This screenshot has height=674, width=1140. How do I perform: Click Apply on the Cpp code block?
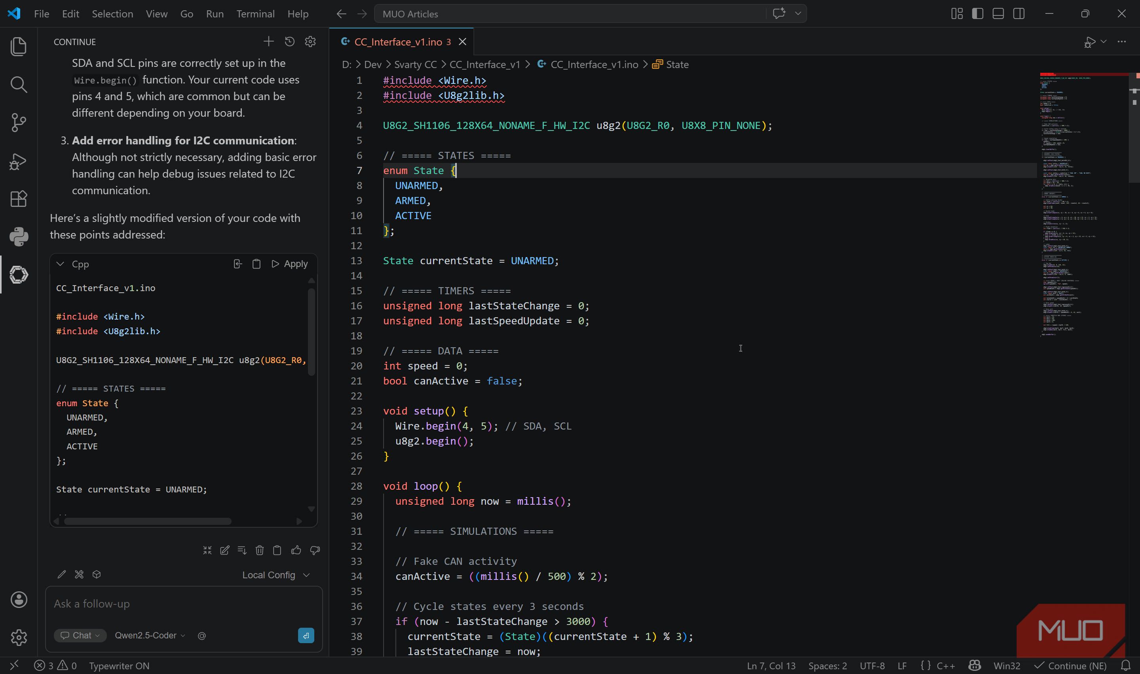pos(289,264)
